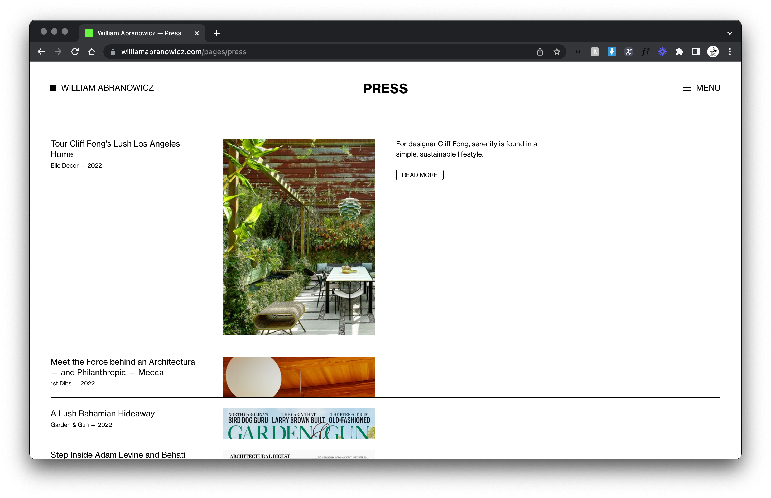Viewport: 771px width, 498px height.
Task: Expand the tab search chevron
Action: (x=730, y=33)
